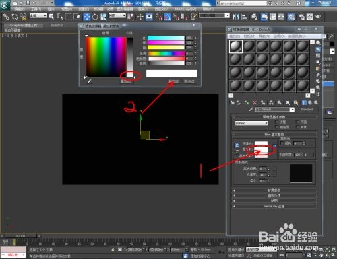Open the Render Setup icon in the toolbar

pyautogui.click(x=301, y=17)
